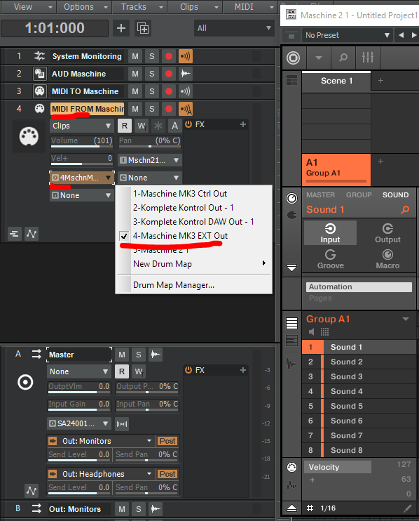Image resolution: width=419 pixels, height=521 pixels.
Task: Click the 1:01:000 time display
Action: point(55,28)
